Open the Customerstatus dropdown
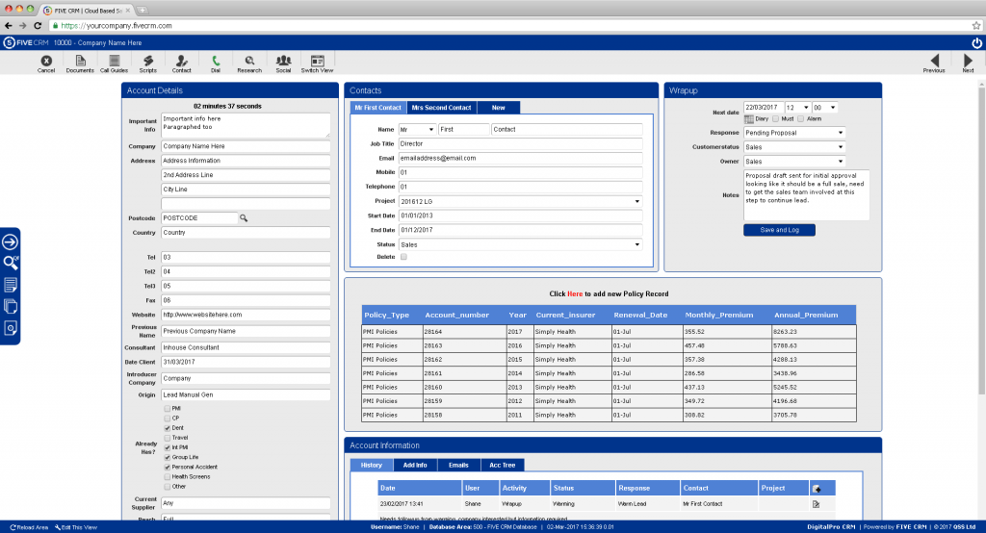The image size is (986, 533). tap(794, 147)
